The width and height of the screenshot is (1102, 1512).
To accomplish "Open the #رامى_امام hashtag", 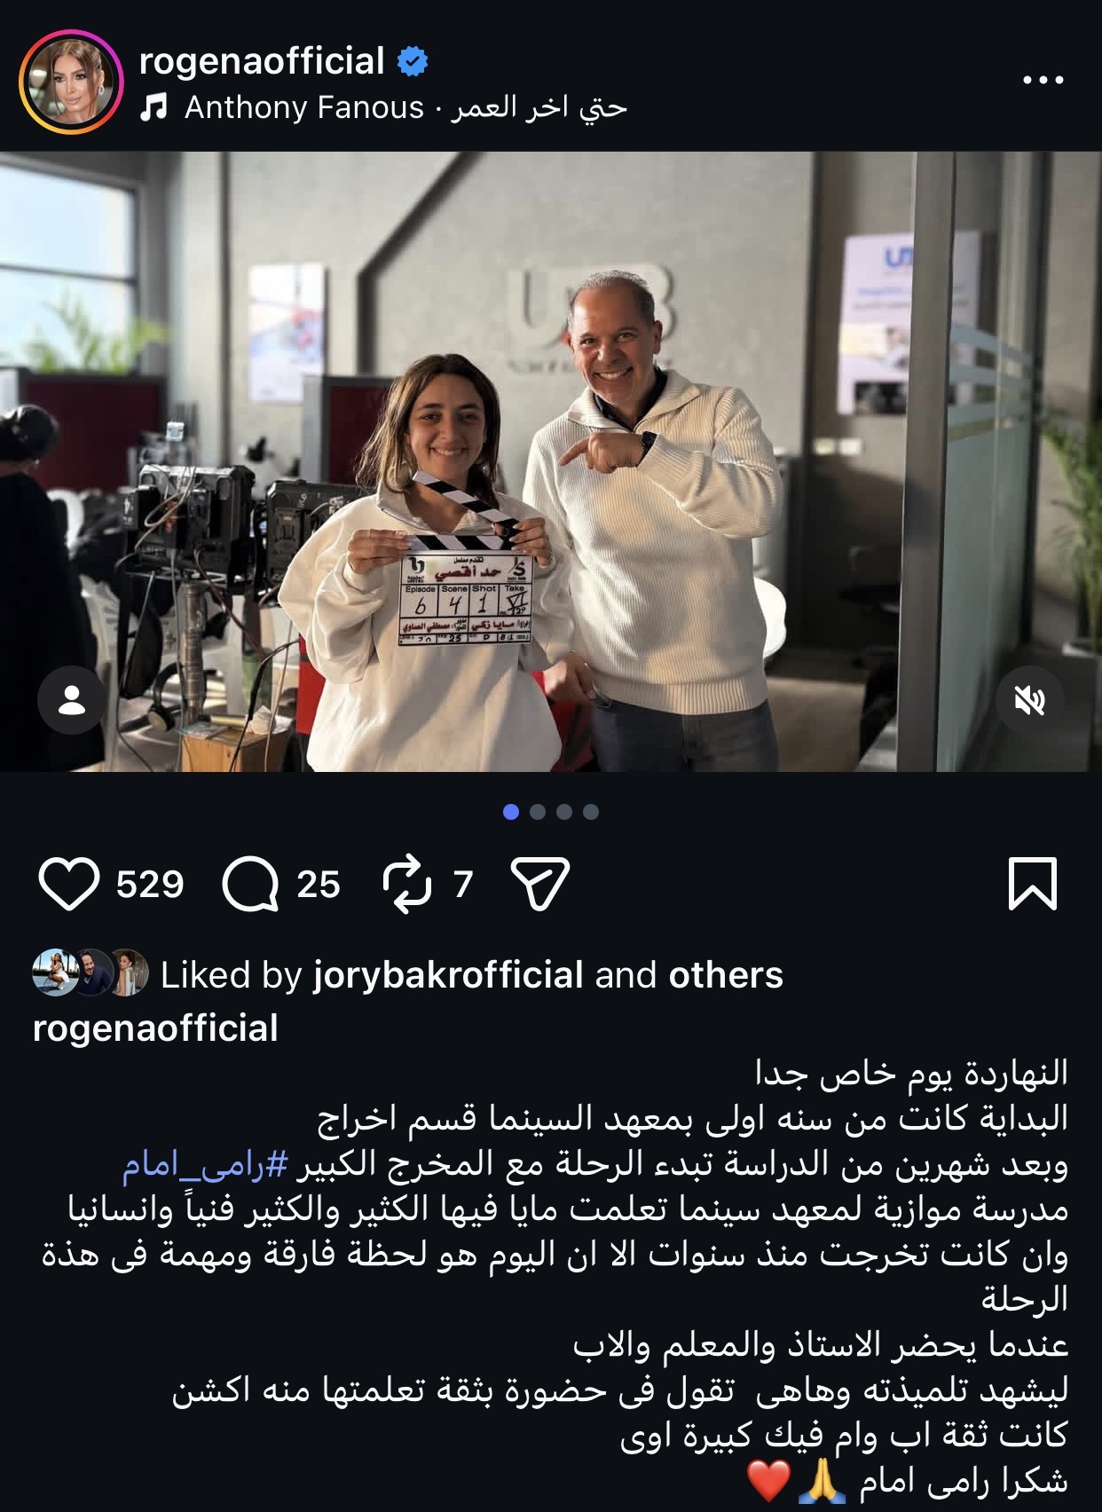I will pos(205,1165).
